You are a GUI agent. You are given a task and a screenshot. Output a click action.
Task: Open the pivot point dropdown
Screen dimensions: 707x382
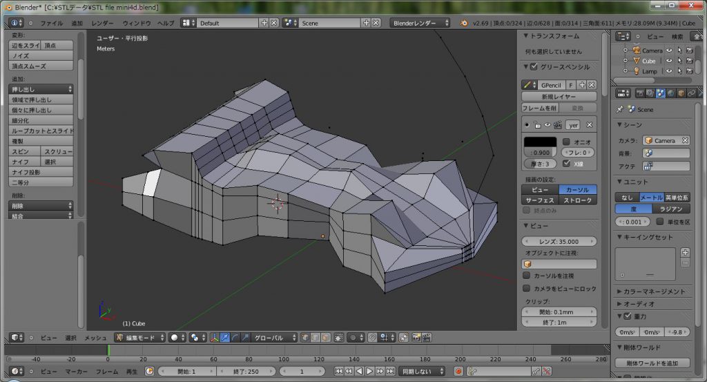(x=197, y=337)
